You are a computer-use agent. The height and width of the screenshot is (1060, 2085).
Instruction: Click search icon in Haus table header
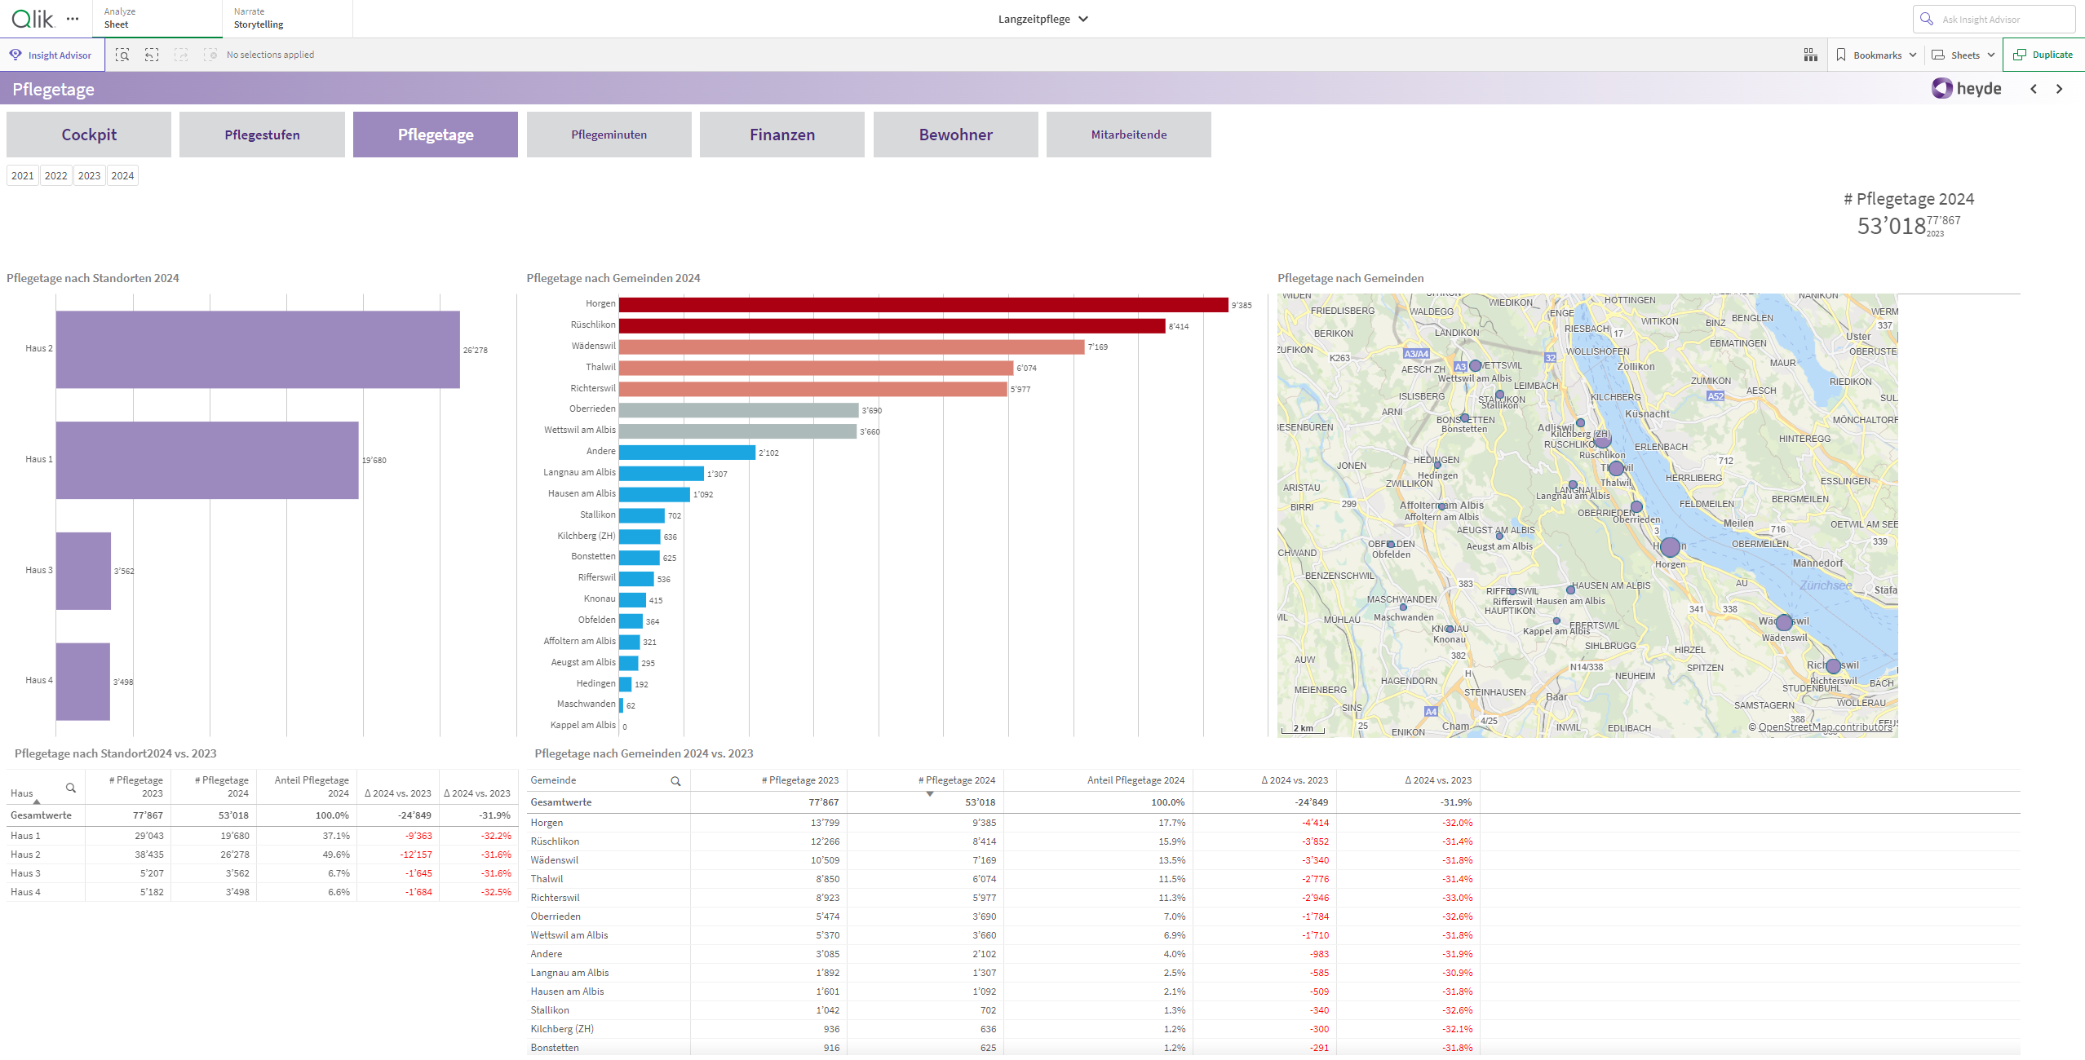tap(71, 788)
